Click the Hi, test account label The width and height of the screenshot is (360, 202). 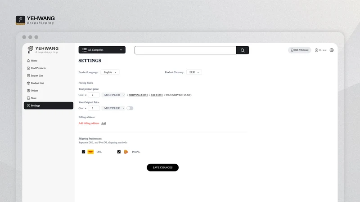tap(322, 50)
